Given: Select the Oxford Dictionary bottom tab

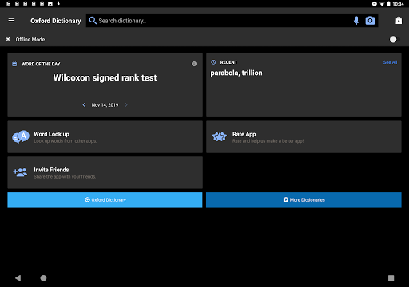Looking at the screenshot, I should pyautogui.click(x=105, y=200).
